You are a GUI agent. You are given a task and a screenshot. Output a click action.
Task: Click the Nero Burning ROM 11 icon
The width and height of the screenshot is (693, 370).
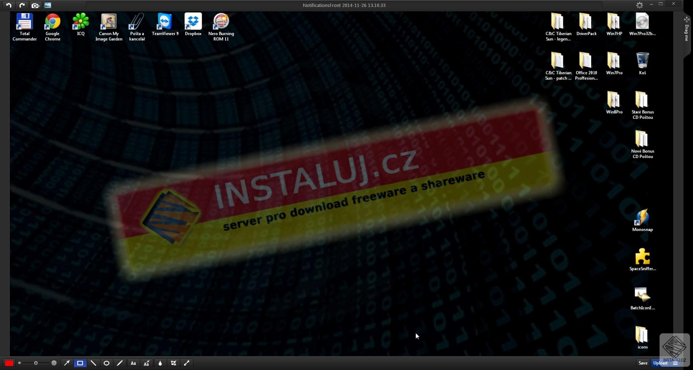coord(221,27)
